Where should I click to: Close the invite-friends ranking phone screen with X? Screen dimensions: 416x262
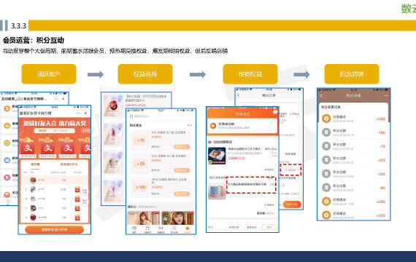(x=85, y=113)
